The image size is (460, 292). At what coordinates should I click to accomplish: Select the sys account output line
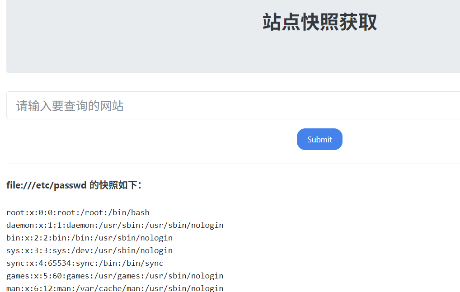point(89,250)
